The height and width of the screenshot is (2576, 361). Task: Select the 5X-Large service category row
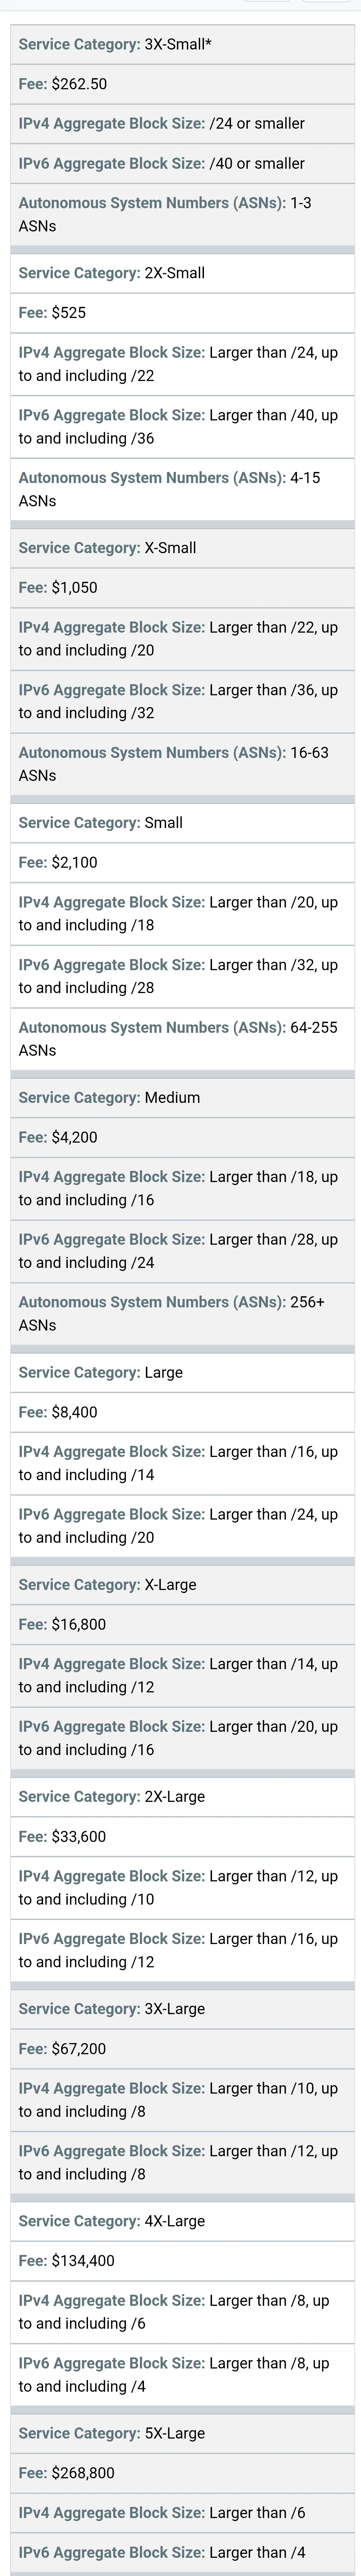pos(182,2433)
